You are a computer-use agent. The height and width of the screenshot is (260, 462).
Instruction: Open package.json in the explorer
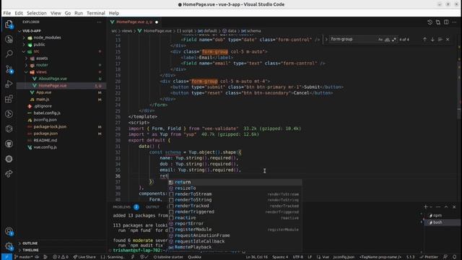(45, 134)
